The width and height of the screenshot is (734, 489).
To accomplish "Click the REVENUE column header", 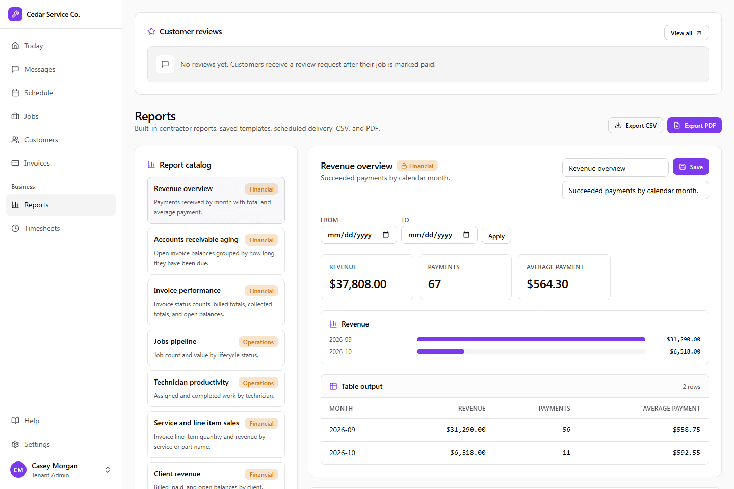I will click(x=471, y=409).
